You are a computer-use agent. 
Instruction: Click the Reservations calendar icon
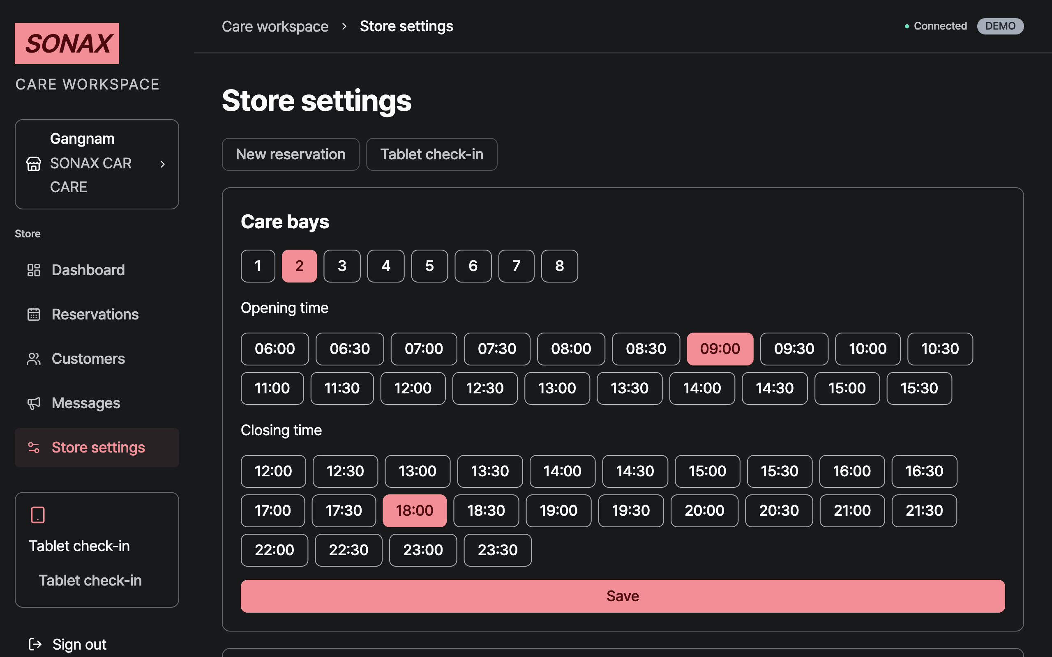click(x=33, y=314)
